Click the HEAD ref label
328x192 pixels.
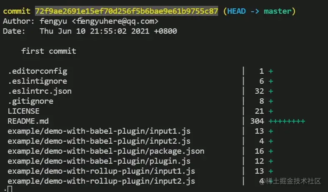(x=236, y=11)
